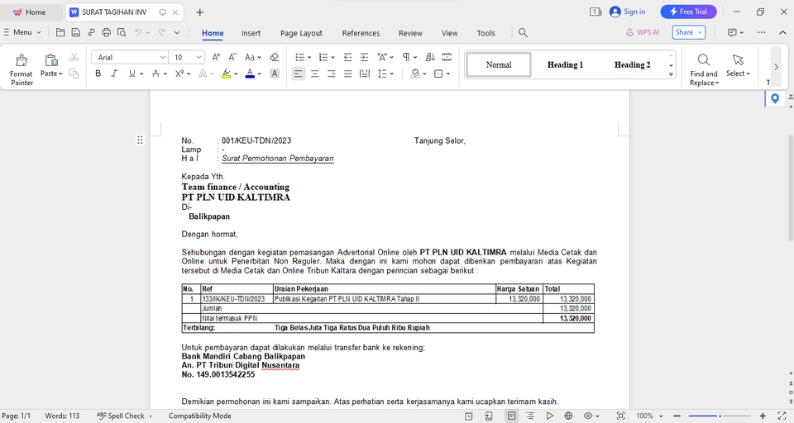Click the WPS AI button
The height and width of the screenshot is (423, 794).
click(643, 32)
